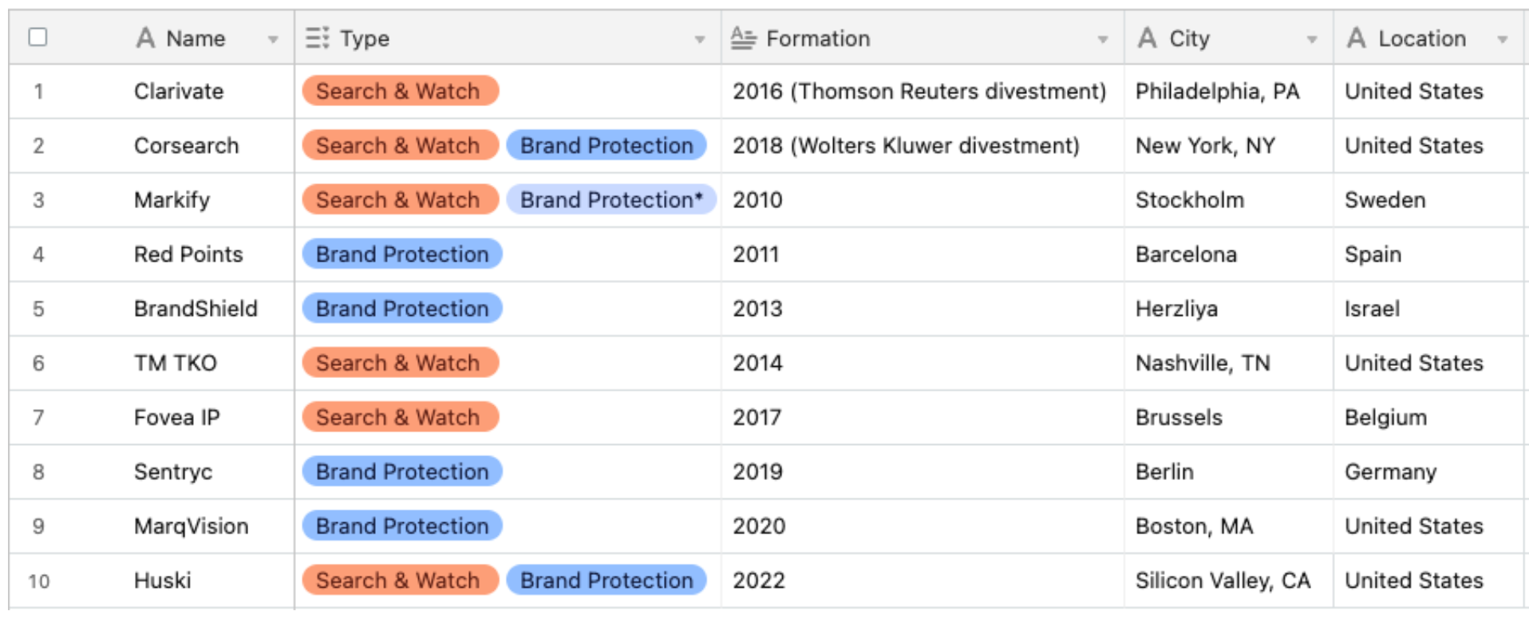Open the Location column dropdown arrow
Viewport: 1529px width, 622px height.
(1503, 39)
